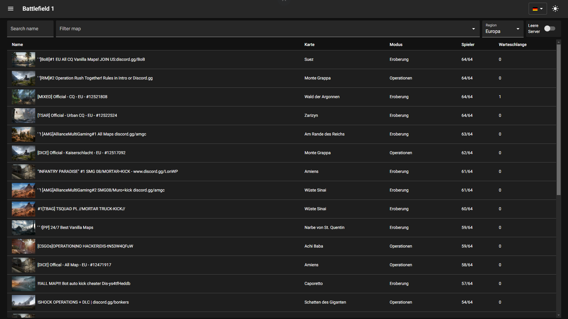568x319 pixels.
Task: Open the hamburger navigation menu
Action: [x=11, y=9]
